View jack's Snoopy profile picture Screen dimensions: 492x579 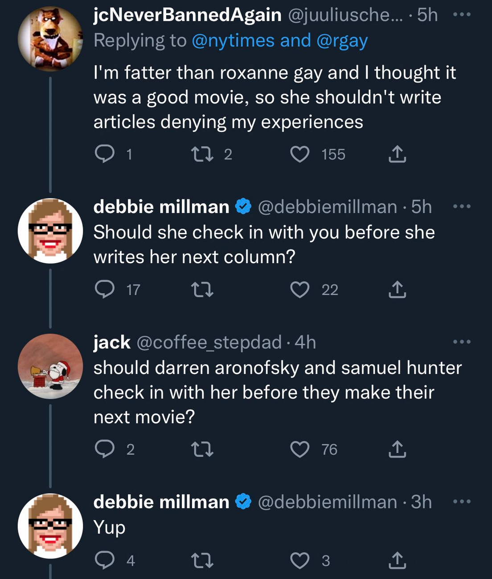pos(50,366)
